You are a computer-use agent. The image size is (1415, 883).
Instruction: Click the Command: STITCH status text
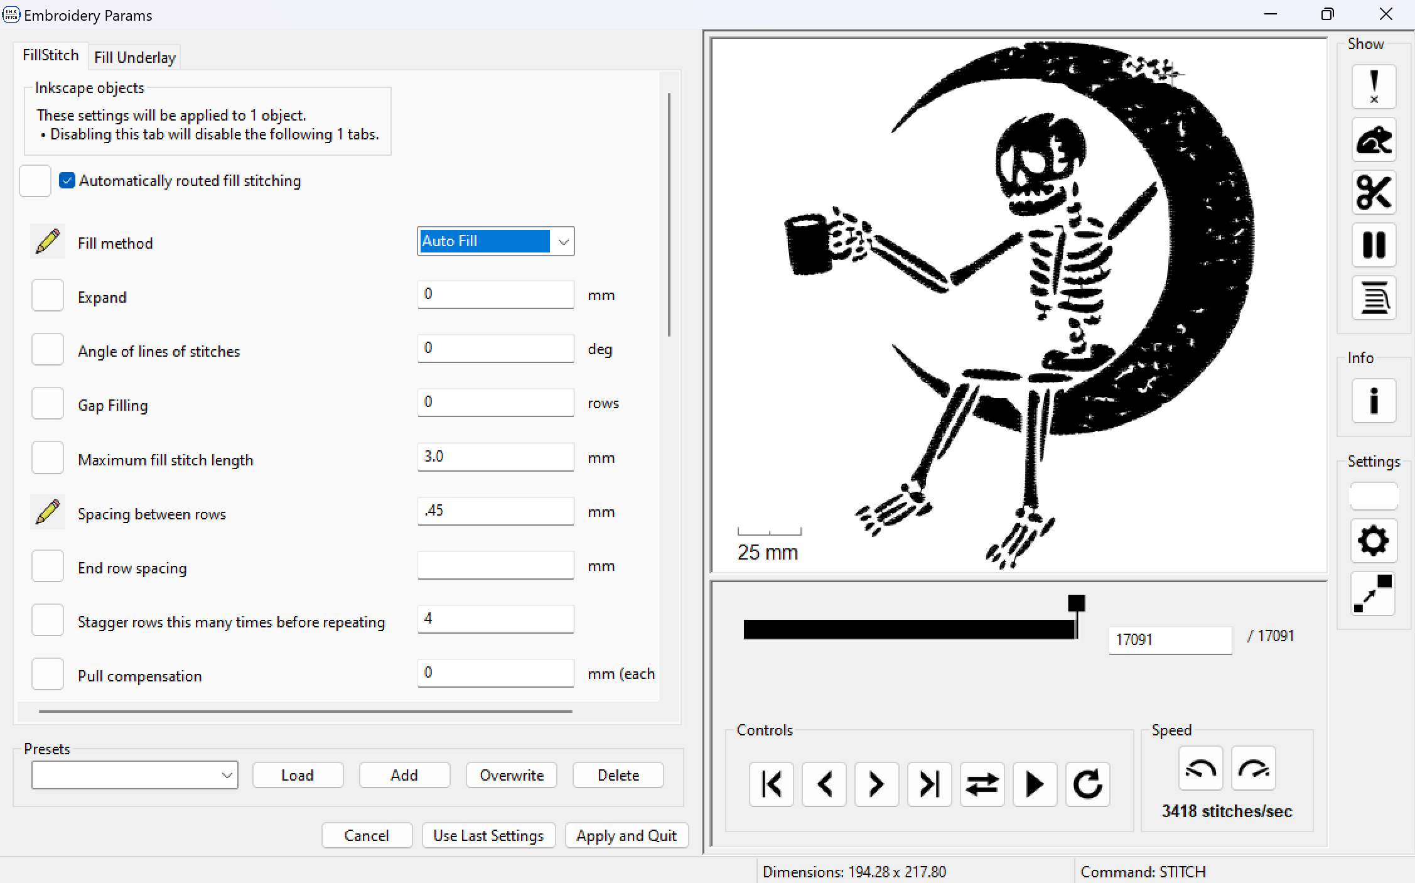click(1143, 872)
